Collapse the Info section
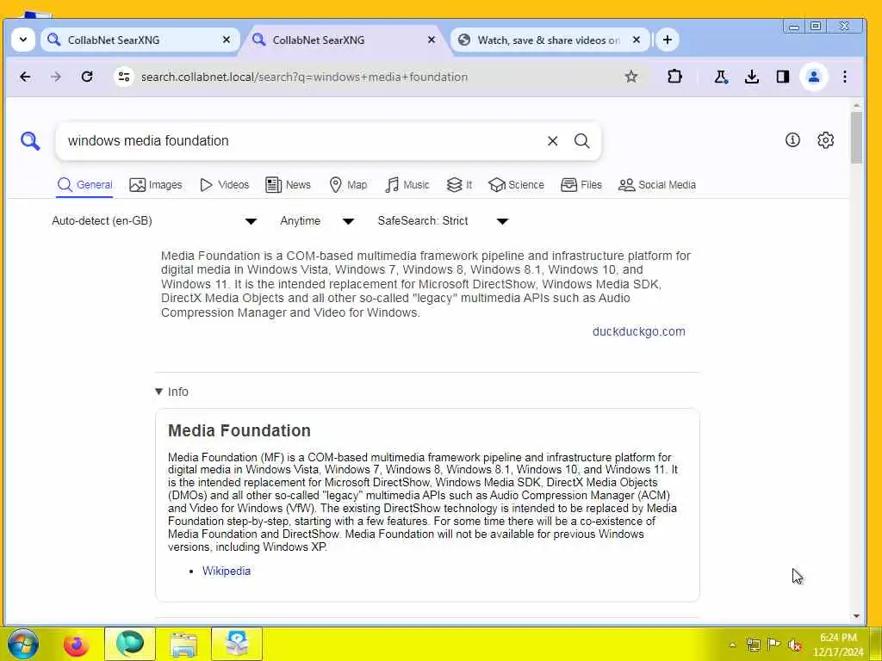The width and height of the screenshot is (882, 661). pyautogui.click(x=171, y=392)
